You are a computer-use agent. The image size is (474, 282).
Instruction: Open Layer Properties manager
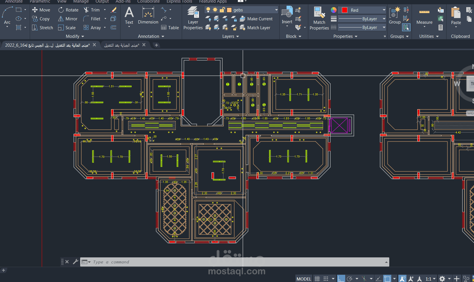(x=193, y=17)
